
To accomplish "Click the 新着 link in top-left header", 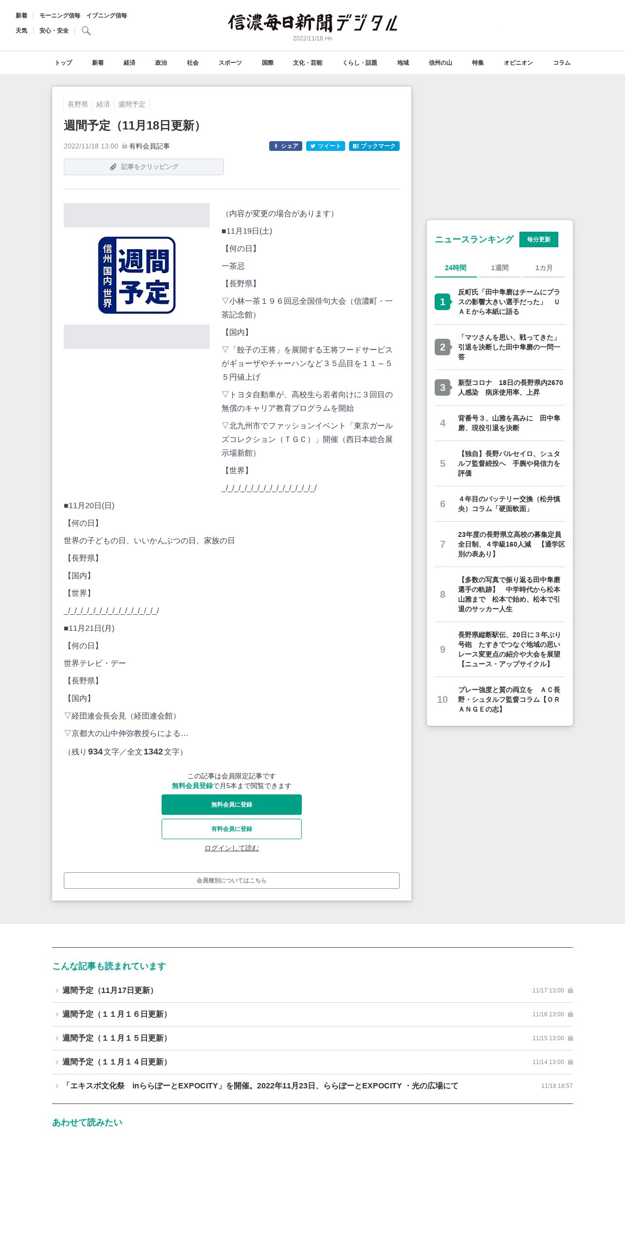I will pyautogui.click(x=21, y=16).
